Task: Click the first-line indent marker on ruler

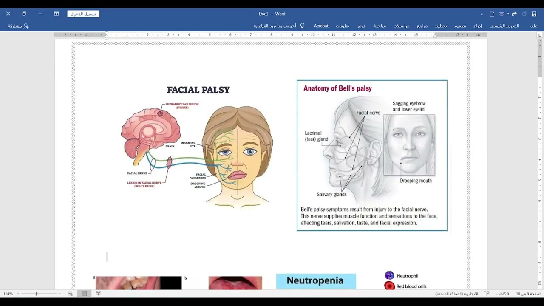Action: pyautogui.click(x=107, y=33)
